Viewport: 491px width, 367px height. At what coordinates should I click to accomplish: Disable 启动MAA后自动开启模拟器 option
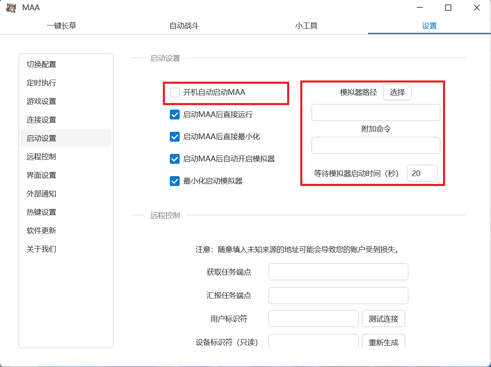175,159
